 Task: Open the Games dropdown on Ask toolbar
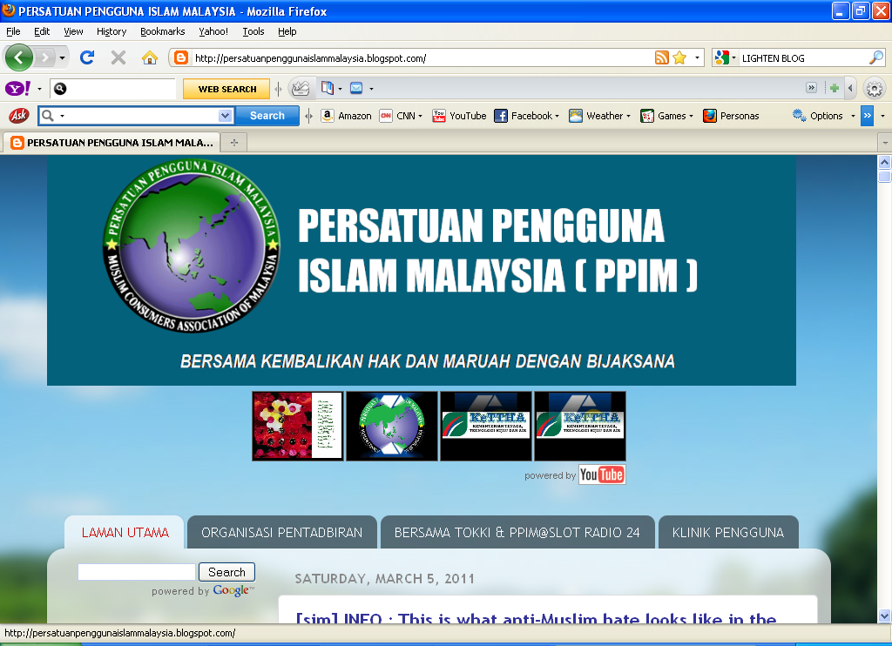point(691,116)
